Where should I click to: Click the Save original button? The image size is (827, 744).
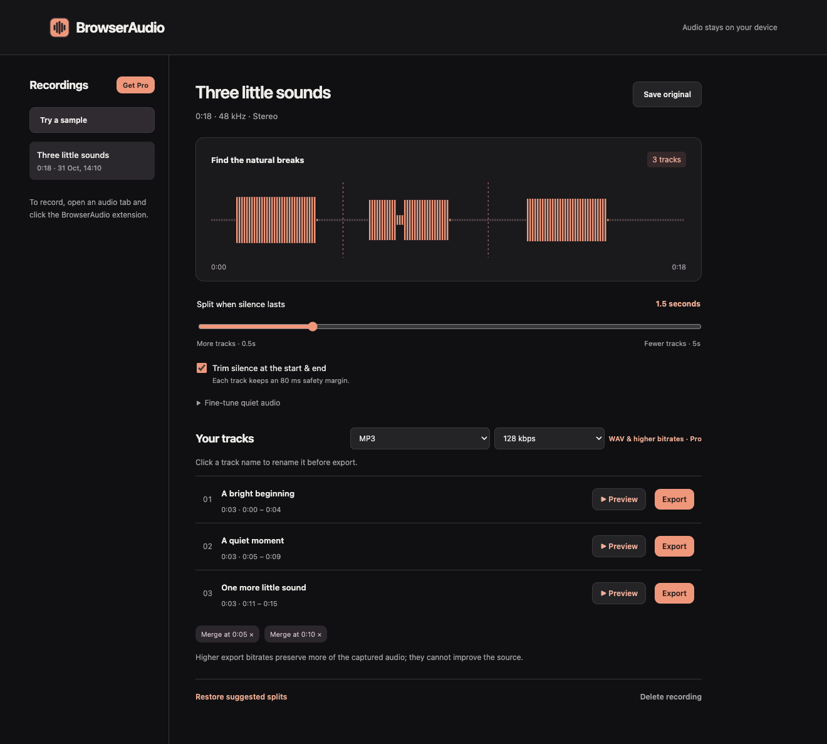(667, 95)
